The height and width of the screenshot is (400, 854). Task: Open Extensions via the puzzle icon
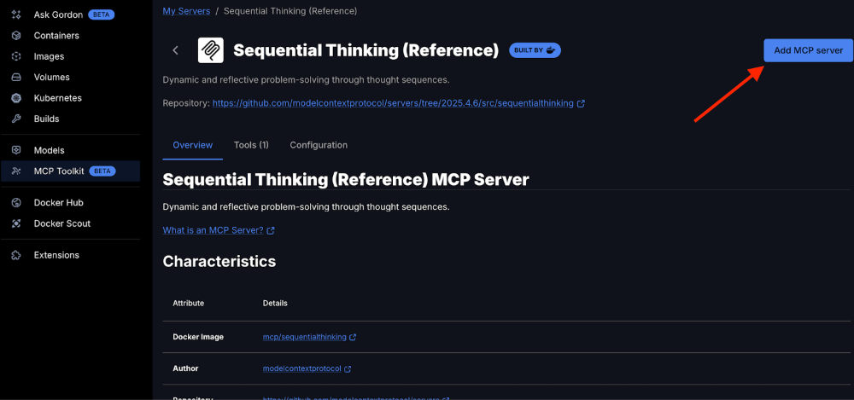[x=15, y=255]
